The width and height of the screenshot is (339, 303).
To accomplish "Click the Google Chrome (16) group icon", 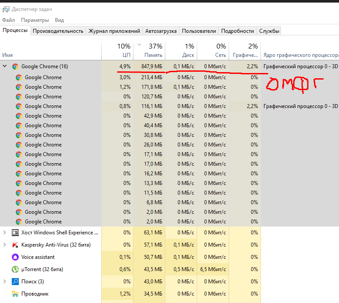I will 15,66.
